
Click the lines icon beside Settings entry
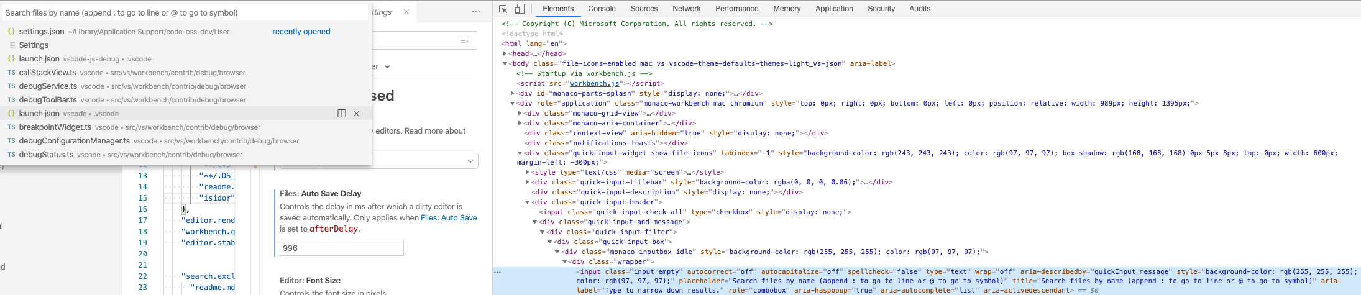(12, 45)
